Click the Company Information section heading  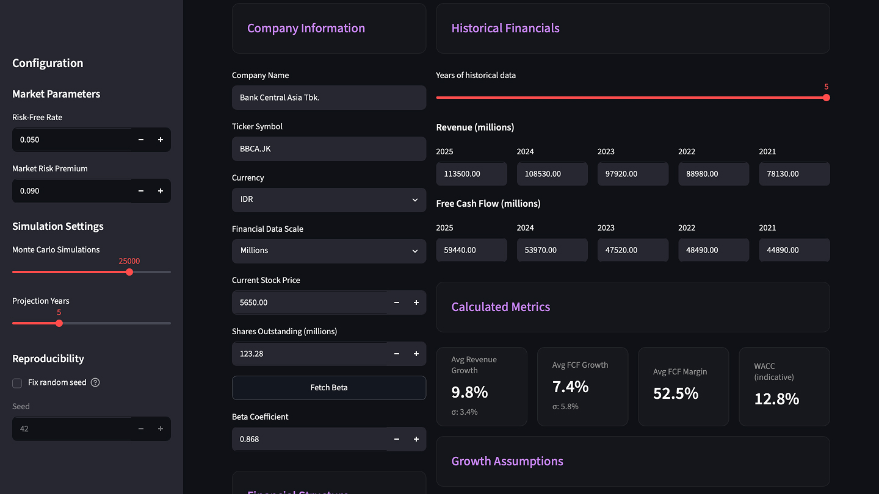(x=306, y=28)
